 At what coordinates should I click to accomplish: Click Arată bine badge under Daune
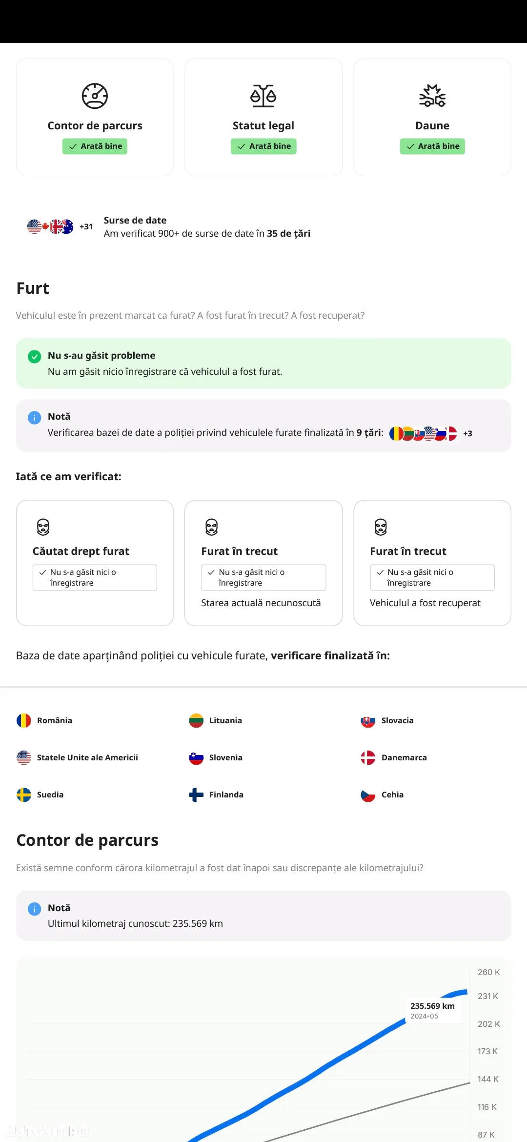432,146
